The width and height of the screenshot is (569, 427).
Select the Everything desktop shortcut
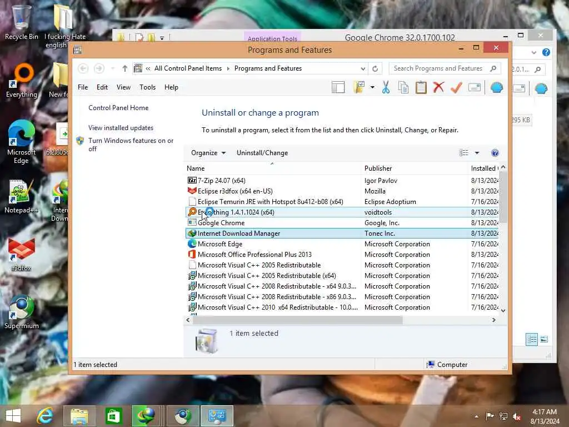point(22,81)
